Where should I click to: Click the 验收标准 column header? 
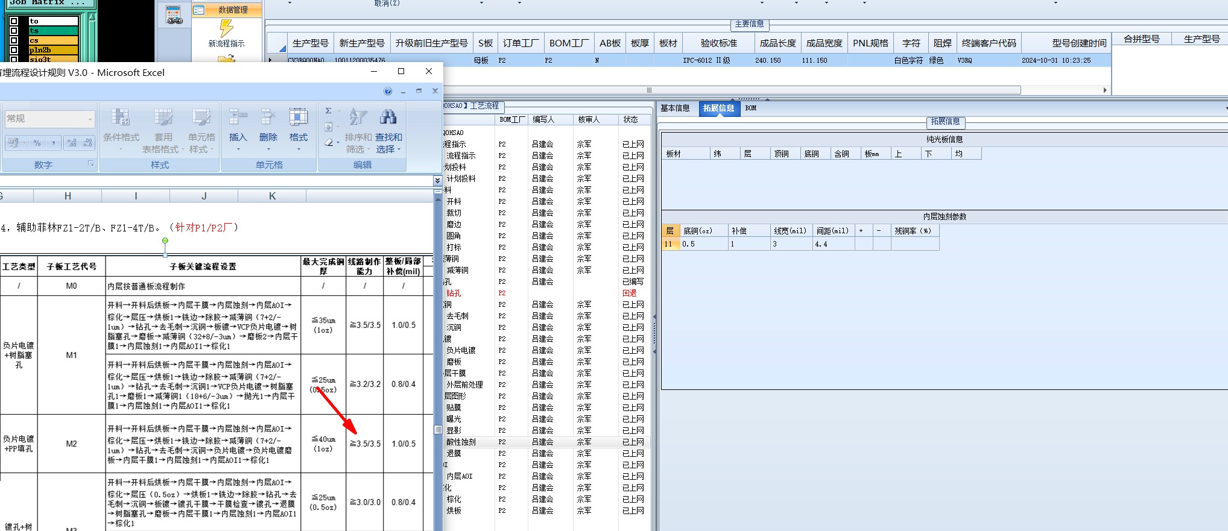click(x=718, y=43)
